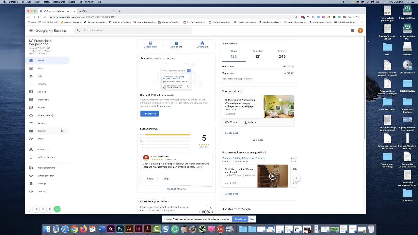
Task: Click the Users add-person icon
Action: 31,139
